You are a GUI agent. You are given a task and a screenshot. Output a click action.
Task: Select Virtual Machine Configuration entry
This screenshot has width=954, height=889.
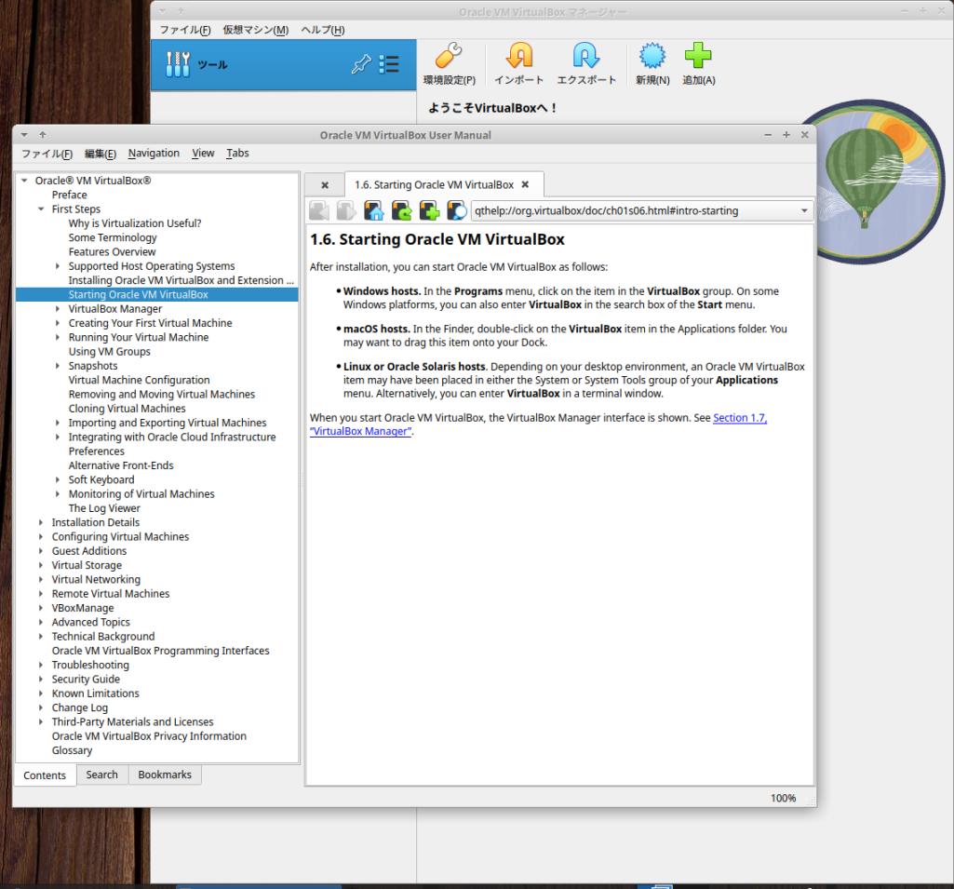coord(140,380)
